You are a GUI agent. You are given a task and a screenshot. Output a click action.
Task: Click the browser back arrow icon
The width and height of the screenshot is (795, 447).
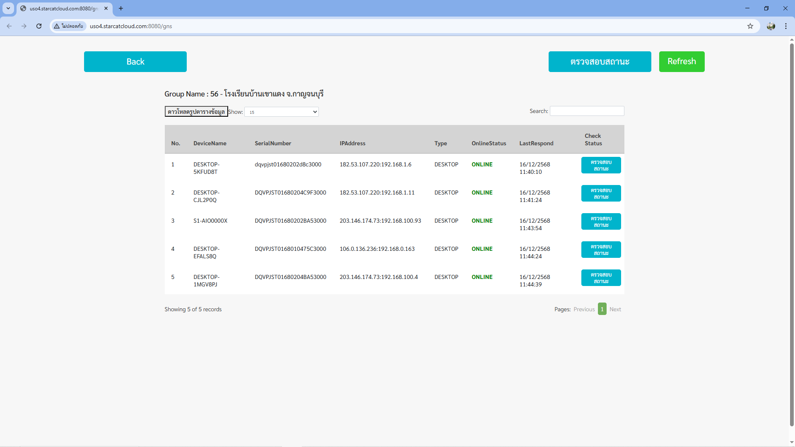pos(9,26)
